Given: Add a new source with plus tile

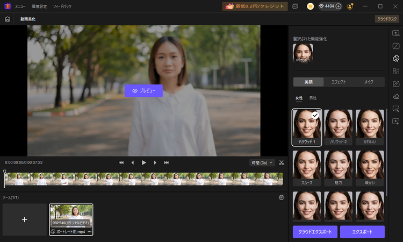Looking at the screenshot, I should tap(25, 219).
